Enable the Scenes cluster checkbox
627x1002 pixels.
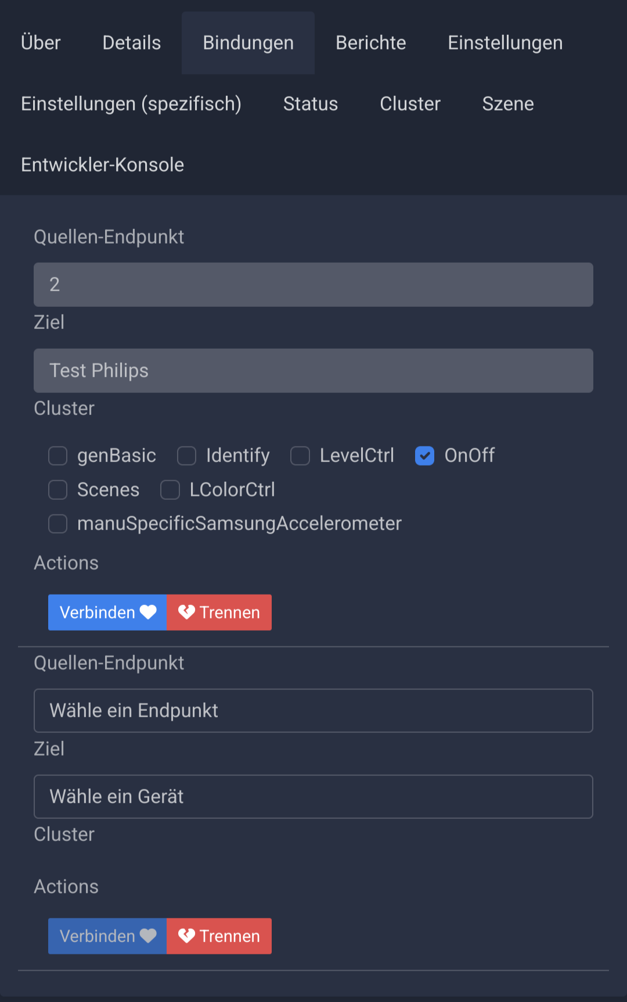(57, 490)
